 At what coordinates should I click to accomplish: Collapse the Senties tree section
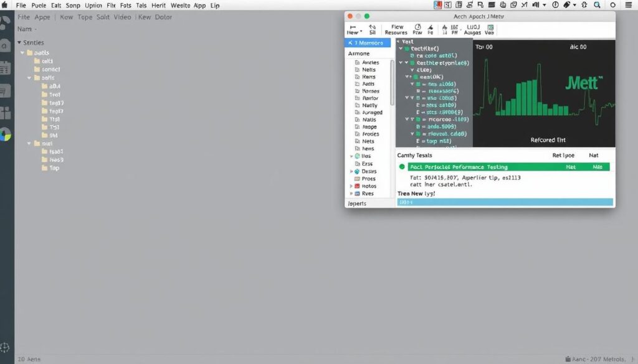[x=19, y=42]
